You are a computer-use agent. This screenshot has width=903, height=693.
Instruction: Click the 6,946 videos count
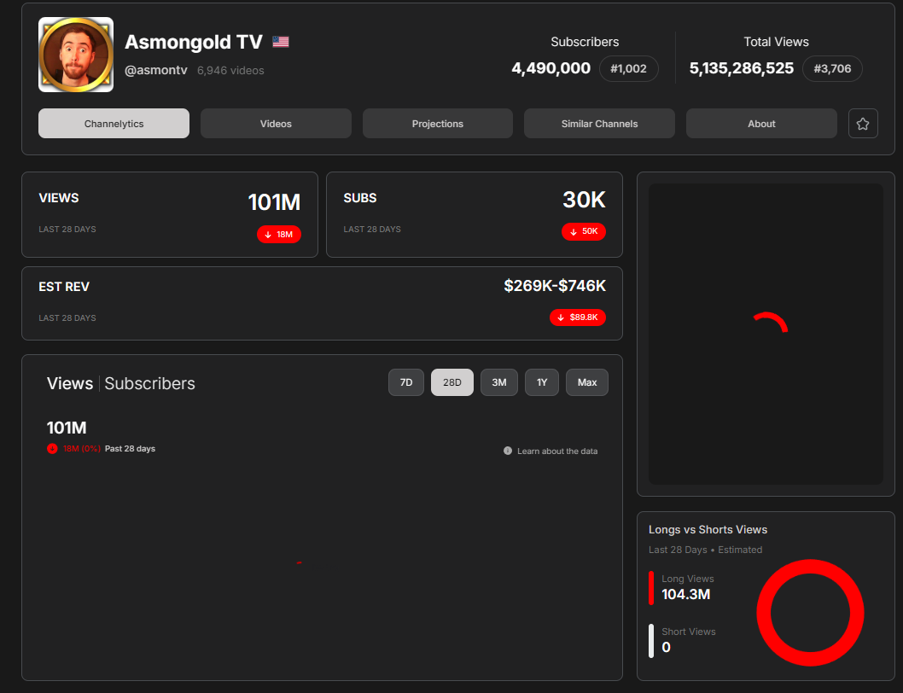[x=230, y=70]
